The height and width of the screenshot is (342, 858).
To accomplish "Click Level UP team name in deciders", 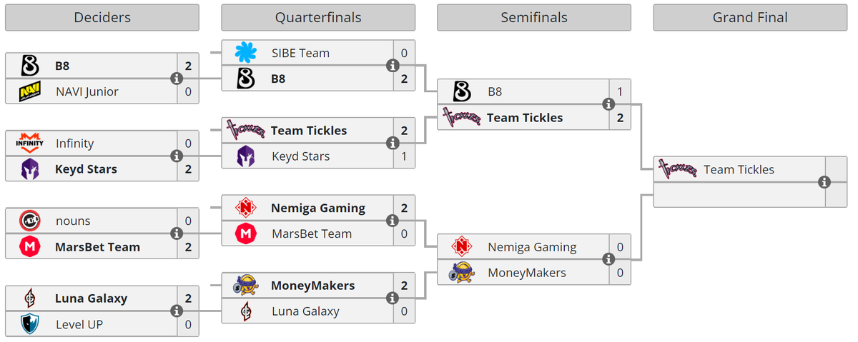I will pyautogui.click(x=79, y=324).
